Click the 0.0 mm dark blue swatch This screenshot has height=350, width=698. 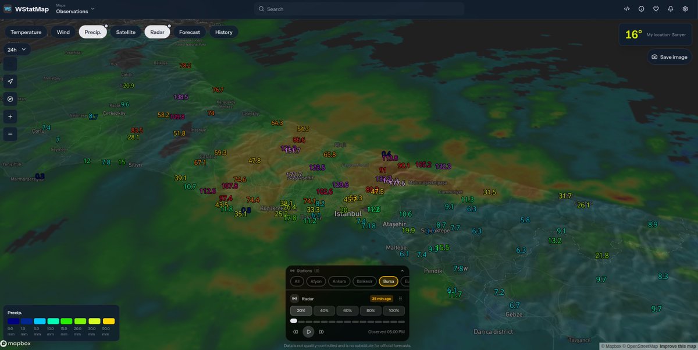13,321
